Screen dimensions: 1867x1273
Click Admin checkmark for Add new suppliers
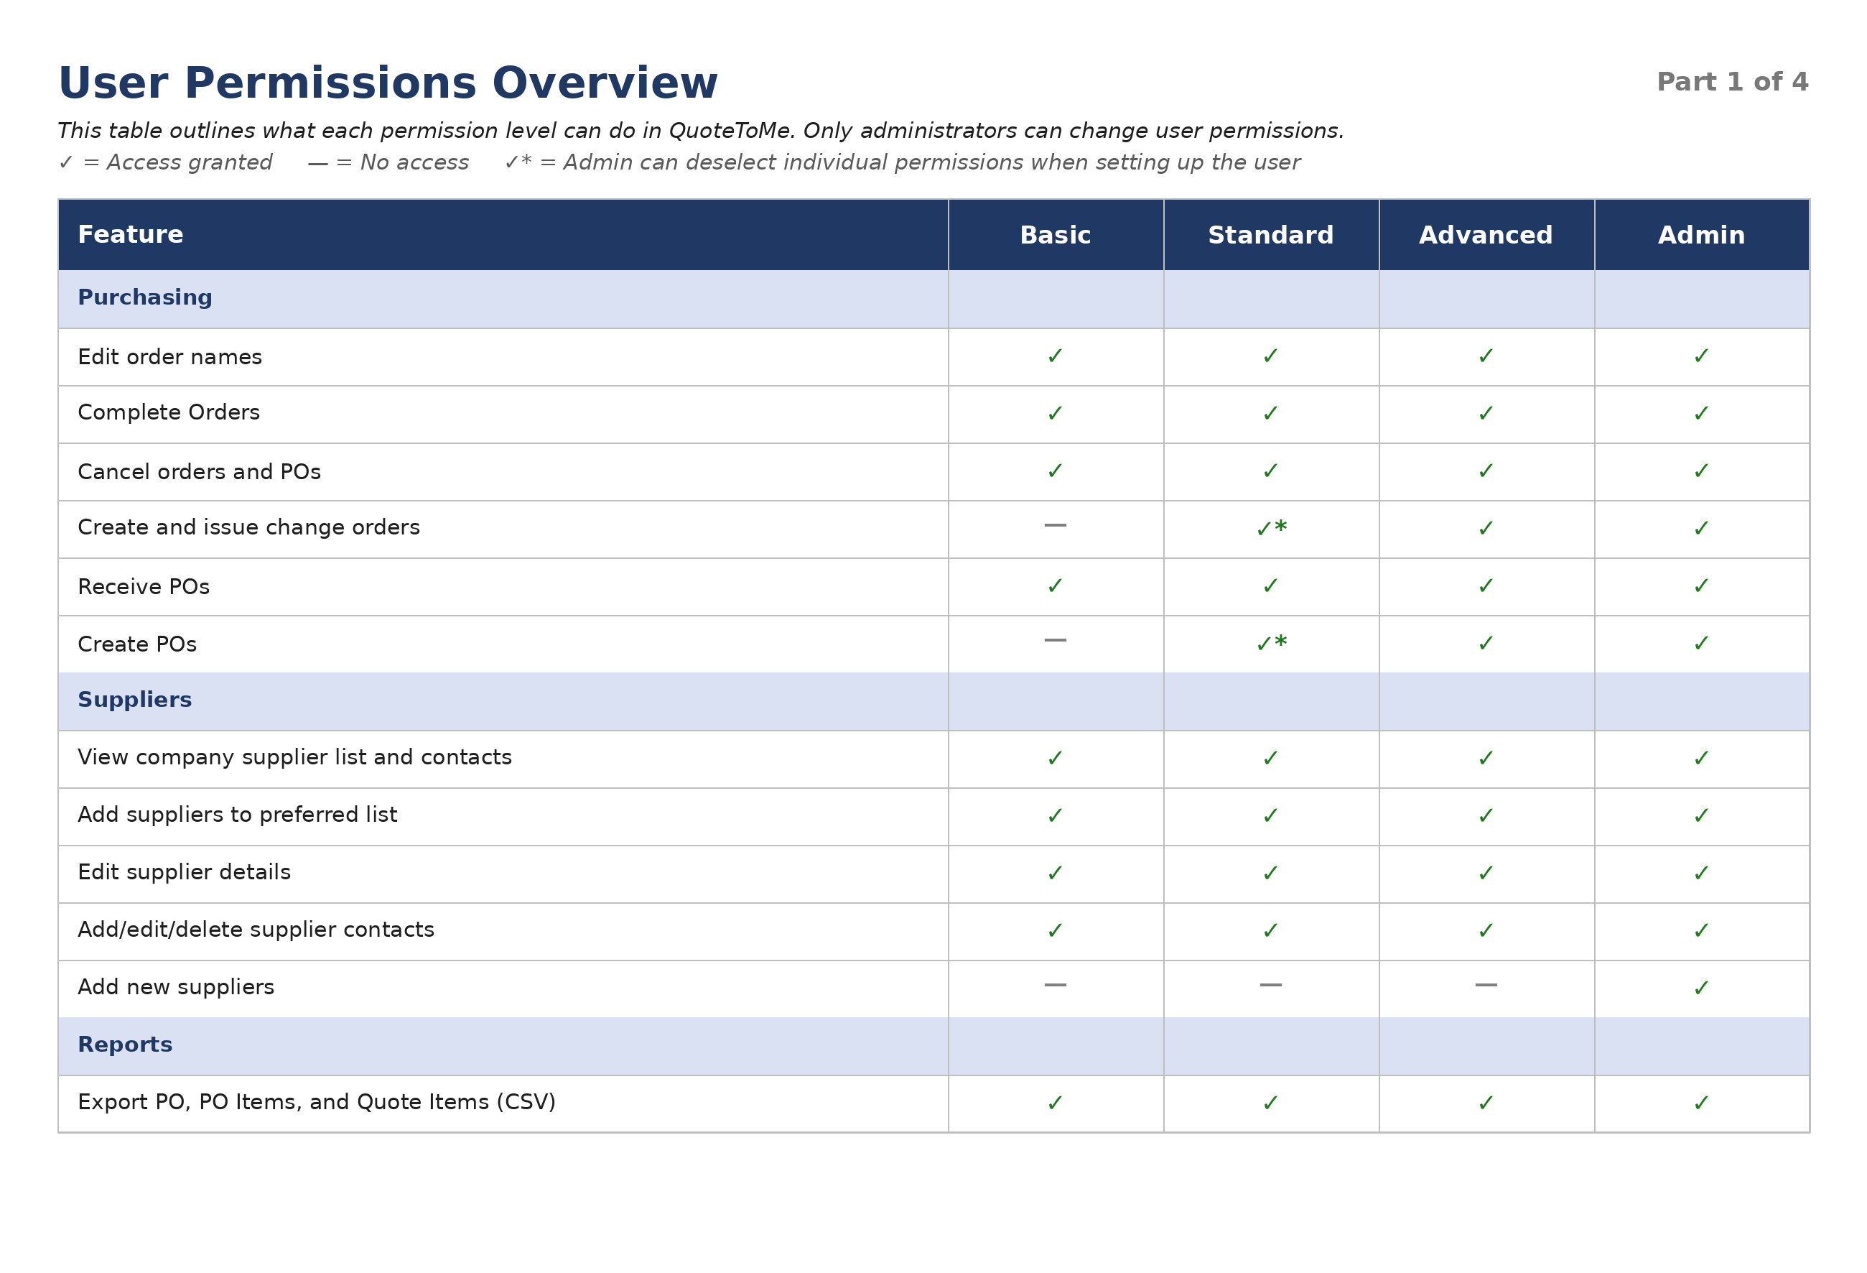pos(1700,988)
